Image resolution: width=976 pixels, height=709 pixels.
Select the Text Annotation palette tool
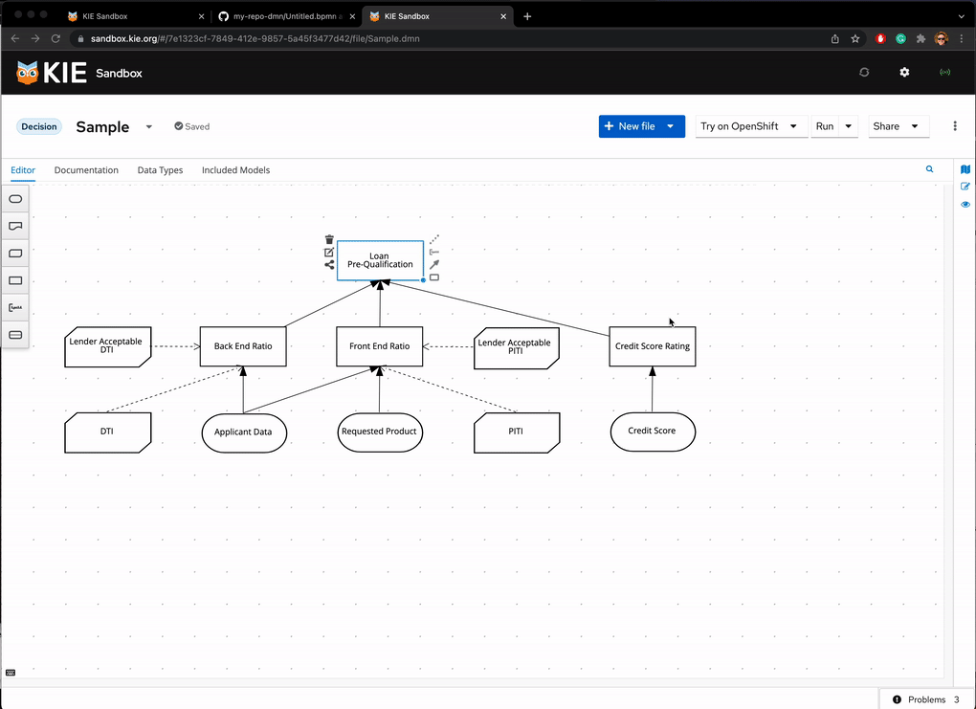click(15, 308)
